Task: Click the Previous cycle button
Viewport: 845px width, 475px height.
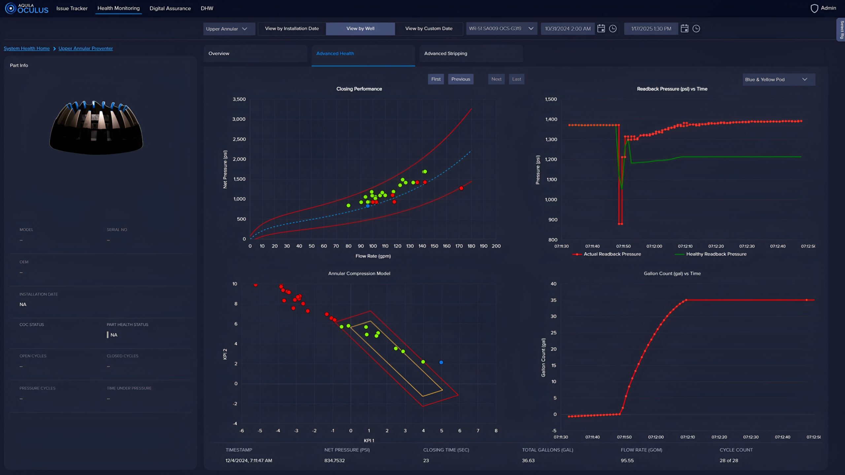Action: tap(460, 79)
